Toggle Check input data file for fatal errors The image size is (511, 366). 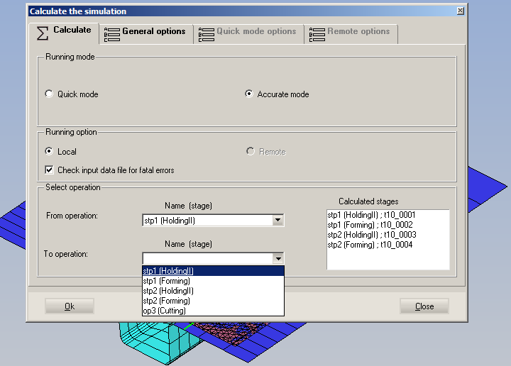point(49,170)
